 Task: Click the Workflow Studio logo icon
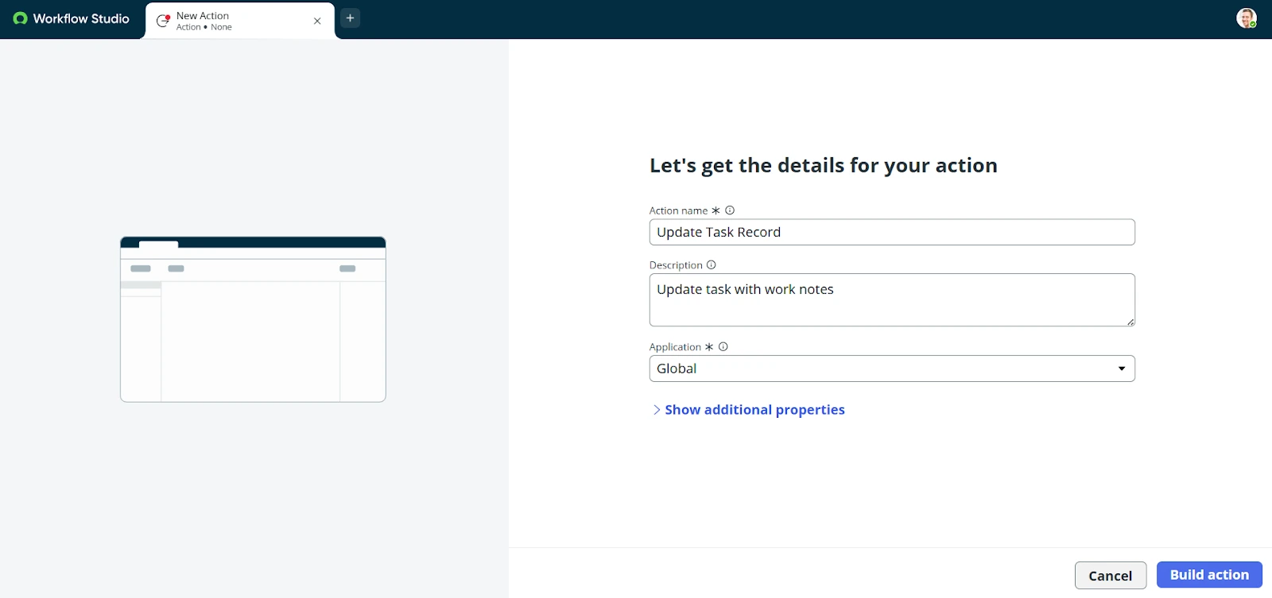point(20,18)
